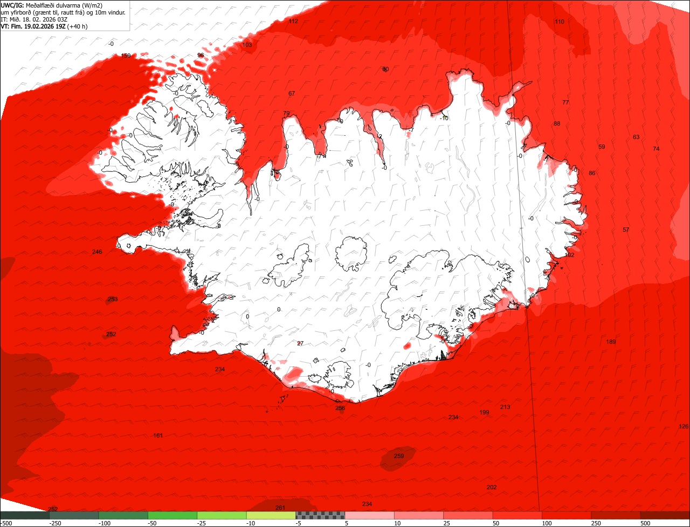This screenshot has height=527, width=690.
Task: Click the map value 213
Action: pos(505,407)
